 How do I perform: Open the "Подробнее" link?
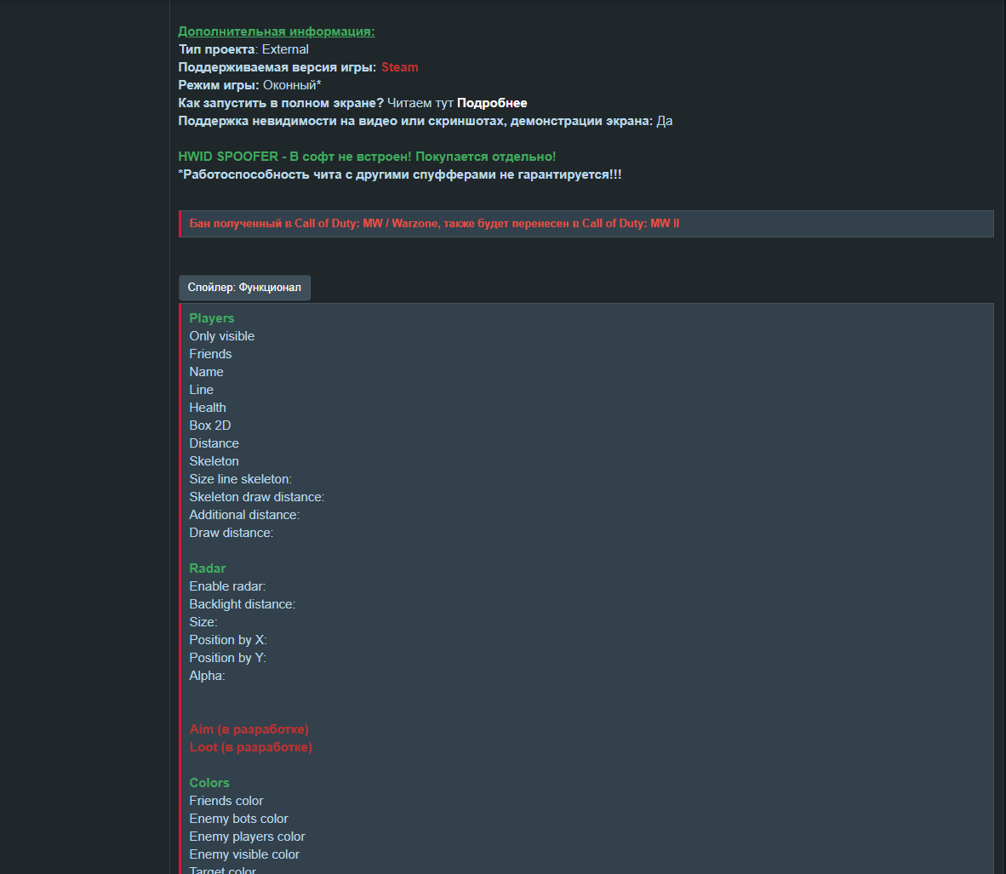pos(492,103)
